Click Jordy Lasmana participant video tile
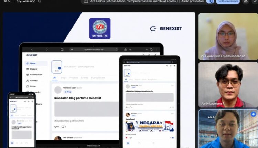258x148 pixels. point(228,85)
